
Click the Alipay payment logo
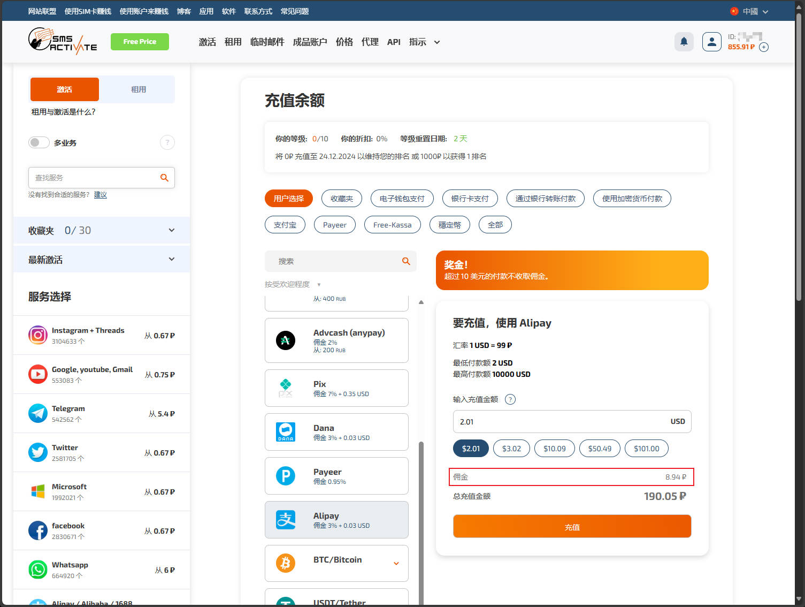286,520
